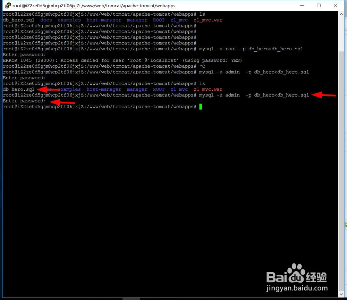This screenshot has height=300, width=347.
Task: Click 'host-manager' in the second ls output
Action: [104, 89]
